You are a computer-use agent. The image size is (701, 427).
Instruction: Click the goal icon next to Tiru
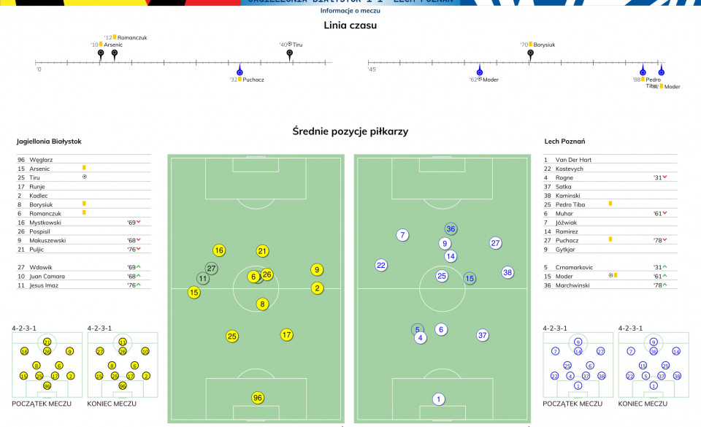pos(85,177)
